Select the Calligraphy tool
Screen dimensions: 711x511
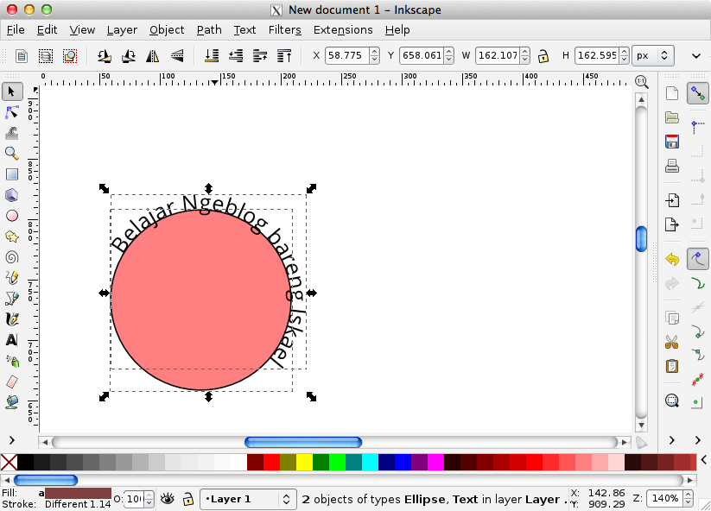coord(12,319)
